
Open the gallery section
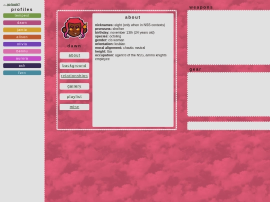coord(74,86)
